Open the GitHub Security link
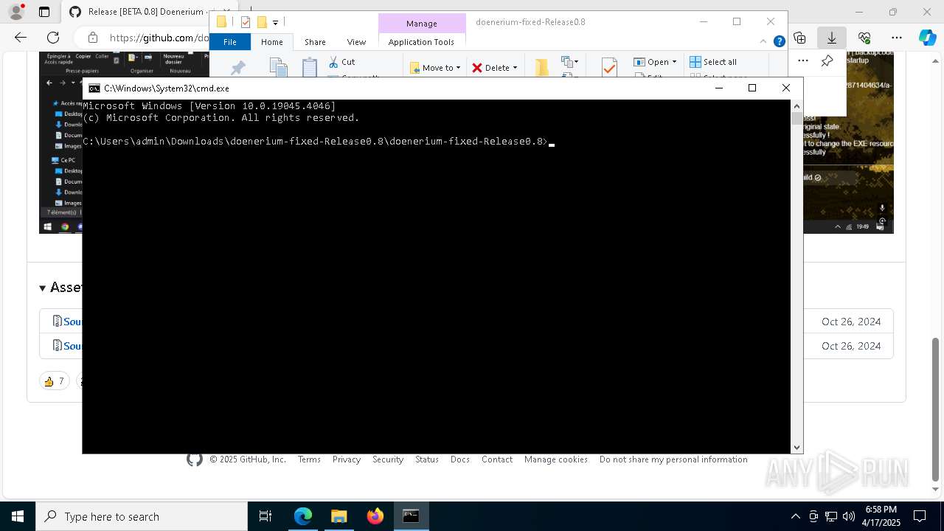944x531 pixels. click(388, 459)
